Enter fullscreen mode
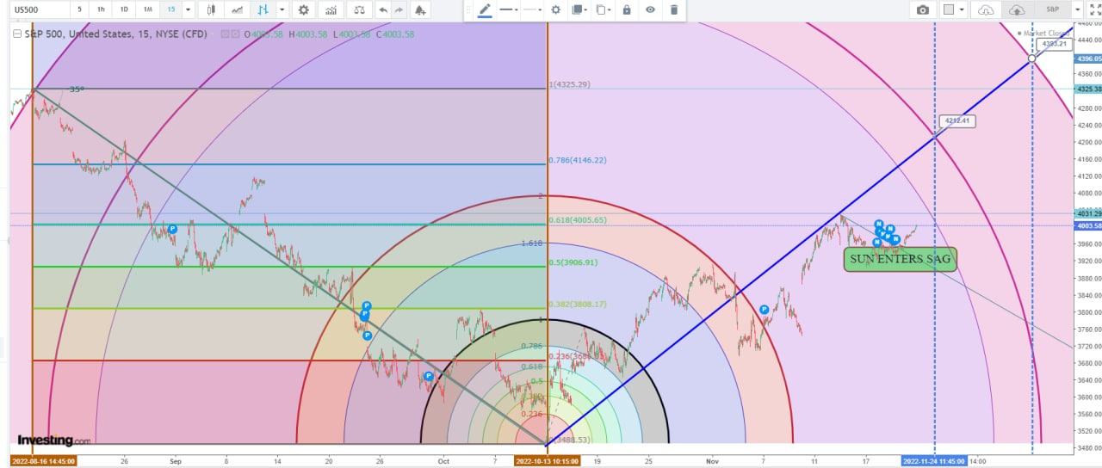Viewport: 1102px width, 468px height. [1095, 9]
